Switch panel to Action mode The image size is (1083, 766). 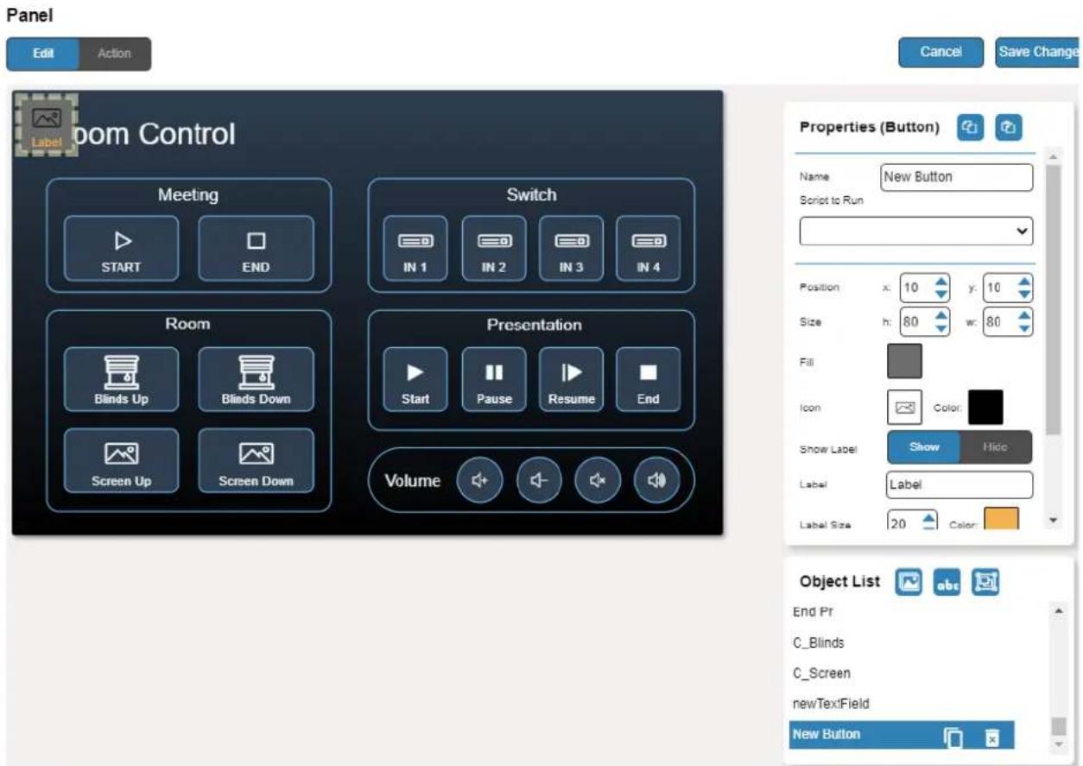115,54
